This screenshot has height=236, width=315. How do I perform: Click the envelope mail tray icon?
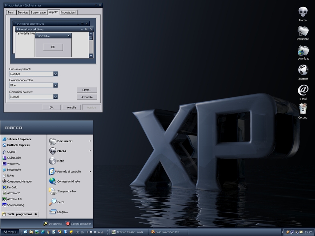(301, 232)
